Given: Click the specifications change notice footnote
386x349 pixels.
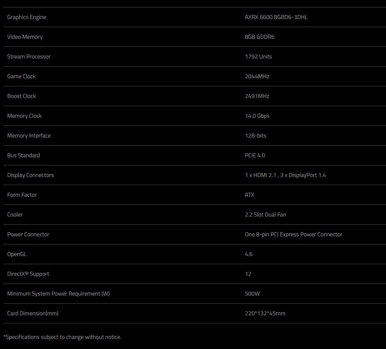Looking at the screenshot, I should coord(62,337).
